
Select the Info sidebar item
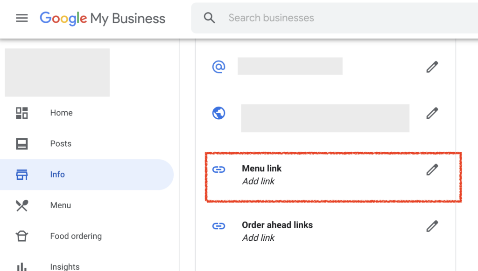57,175
